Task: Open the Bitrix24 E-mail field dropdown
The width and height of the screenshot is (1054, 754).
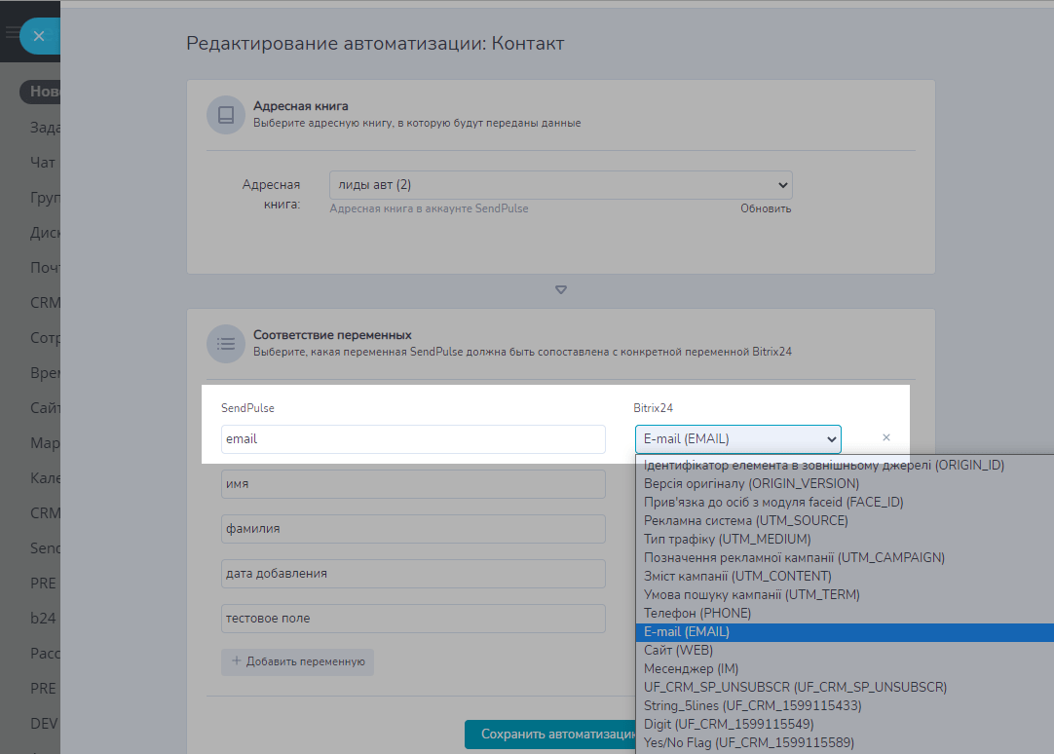Action: [x=737, y=439]
